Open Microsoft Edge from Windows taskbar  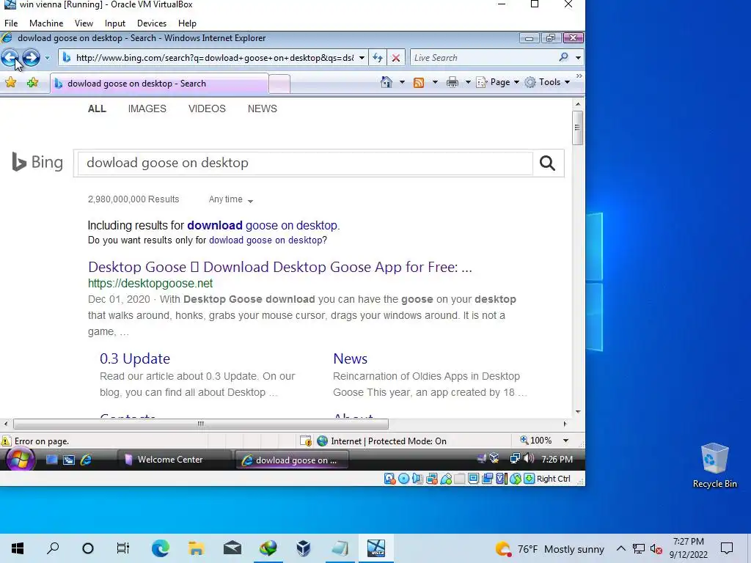tap(161, 548)
